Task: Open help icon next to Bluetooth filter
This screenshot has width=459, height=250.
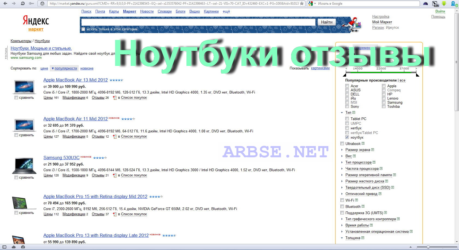Action: click(x=363, y=206)
